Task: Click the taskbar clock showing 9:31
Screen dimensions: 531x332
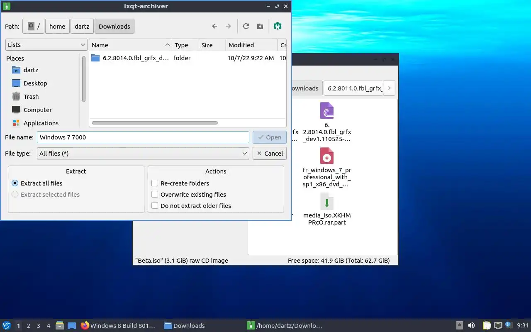Action: tap(523, 325)
